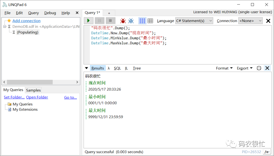The width and height of the screenshot is (274, 156).
Task: Select the lambda (λ) tab
Action: (x=109, y=68)
